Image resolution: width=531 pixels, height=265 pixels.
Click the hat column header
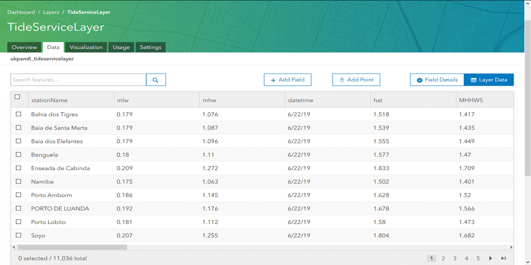(413, 100)
